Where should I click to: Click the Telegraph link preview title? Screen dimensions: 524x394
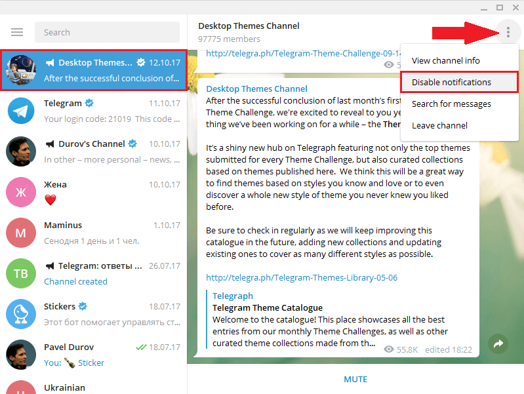click(x=233, y=296)
